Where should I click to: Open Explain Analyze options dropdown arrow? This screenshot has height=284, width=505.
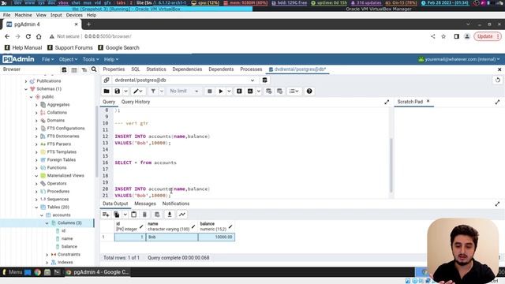point(259,92)
